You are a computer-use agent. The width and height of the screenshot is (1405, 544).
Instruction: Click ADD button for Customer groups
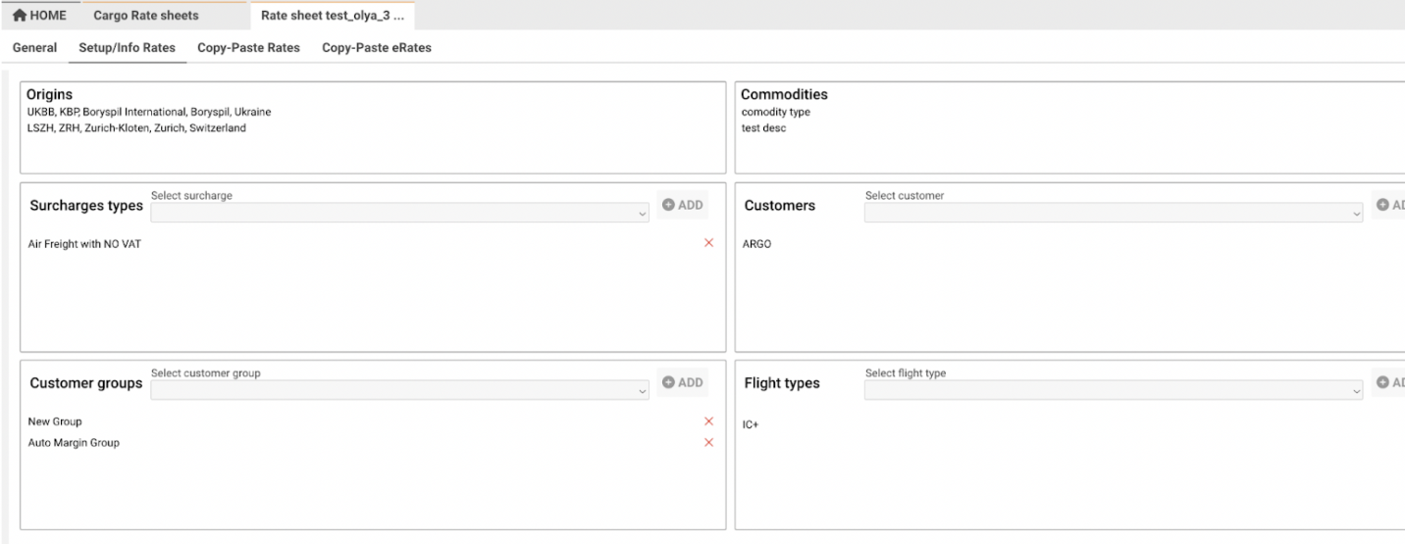click(683, 382)
